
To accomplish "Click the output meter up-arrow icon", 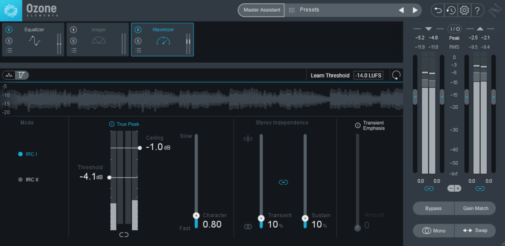I will pyautogui.click(x=480, y=29).
